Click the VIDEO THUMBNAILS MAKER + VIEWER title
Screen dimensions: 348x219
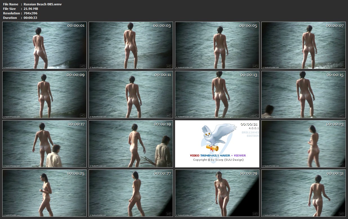(x=218, y=155)
